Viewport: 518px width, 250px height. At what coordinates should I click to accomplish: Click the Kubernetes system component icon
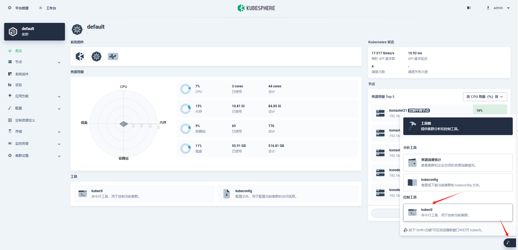96,57
